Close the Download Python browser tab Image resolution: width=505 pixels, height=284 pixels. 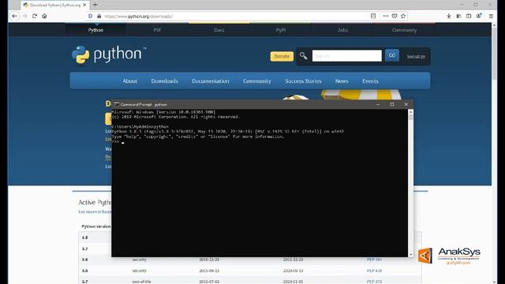point(84,5)
